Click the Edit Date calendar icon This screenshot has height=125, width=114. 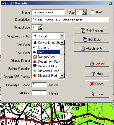point(85,40)
